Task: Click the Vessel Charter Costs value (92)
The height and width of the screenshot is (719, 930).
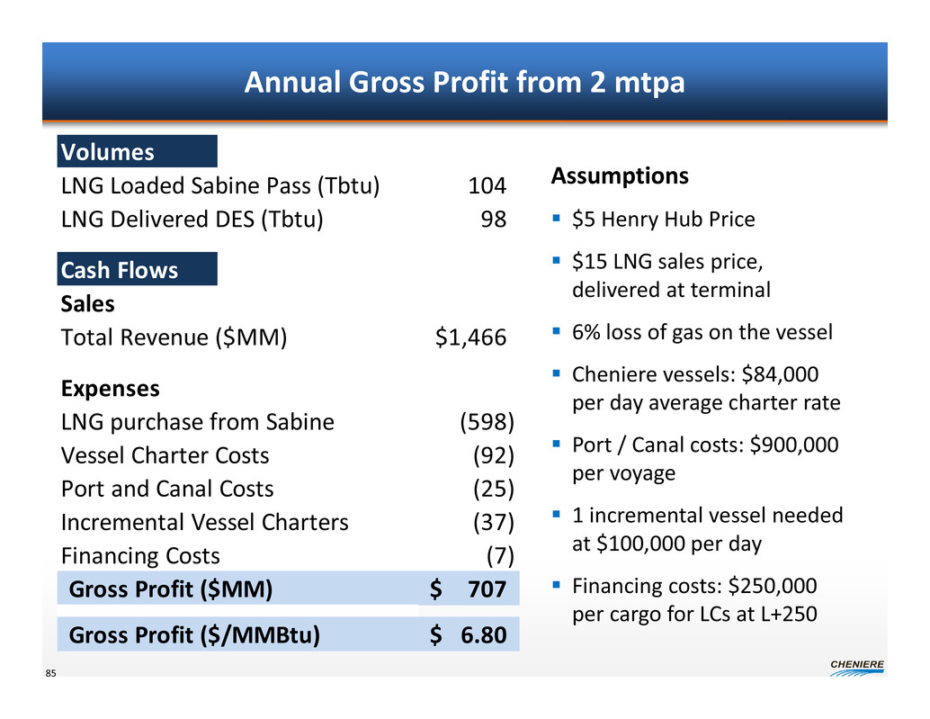Action: 493,456
